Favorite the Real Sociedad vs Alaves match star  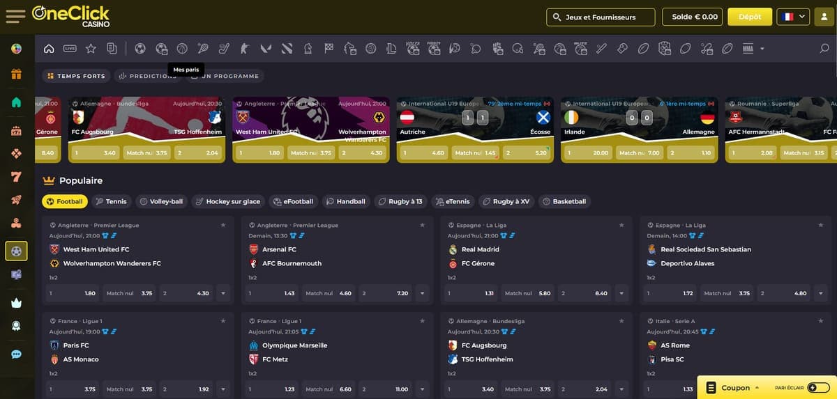pyautogui.click(x=821, y=225)
